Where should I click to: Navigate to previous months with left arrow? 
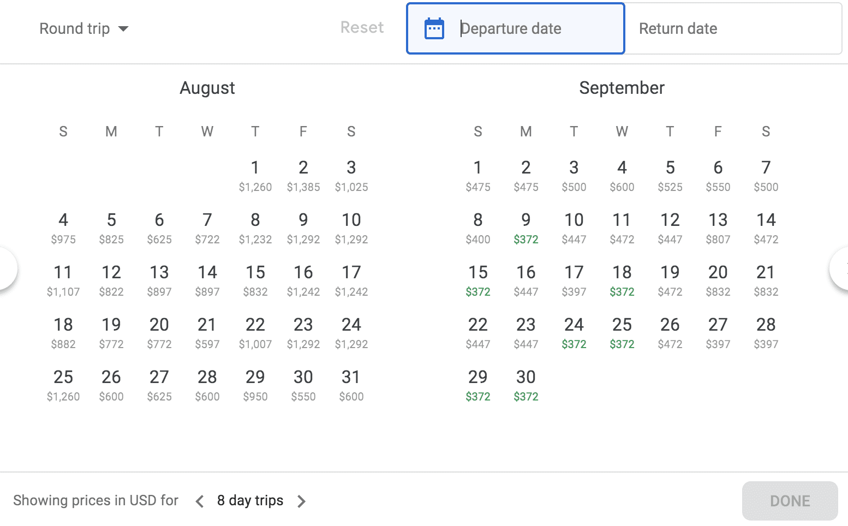coord(5,267)
